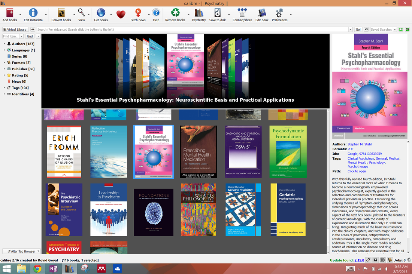Click clear search icon beside Go!
The image size is (412, 274).
coord(366,30)
